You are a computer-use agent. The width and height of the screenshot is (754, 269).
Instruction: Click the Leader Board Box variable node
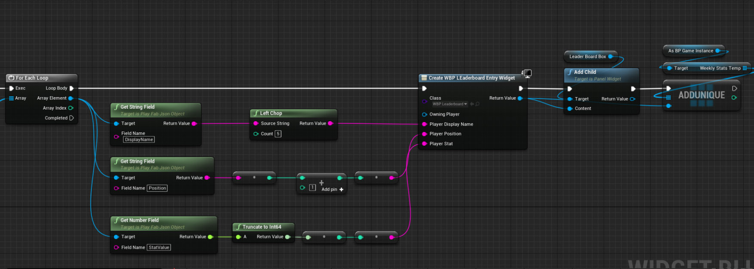[590, 56]
